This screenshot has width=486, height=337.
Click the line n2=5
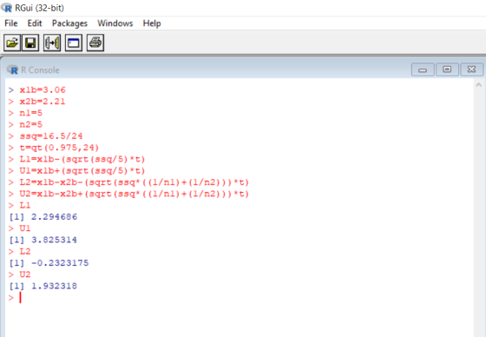25,124
